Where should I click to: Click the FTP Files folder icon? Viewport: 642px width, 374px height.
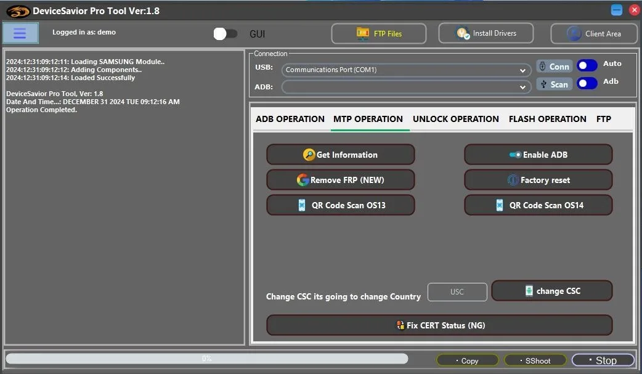(363, 33)
